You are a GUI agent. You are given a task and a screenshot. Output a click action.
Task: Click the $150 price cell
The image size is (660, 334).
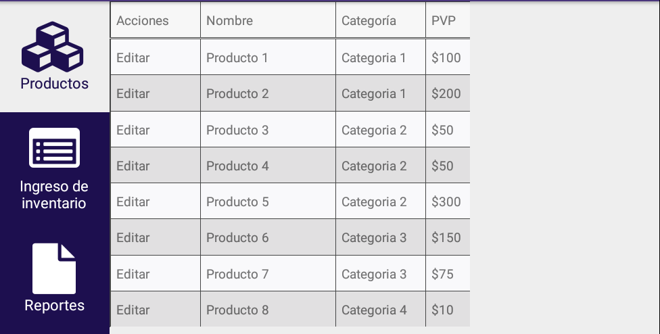[x=448, y=238]
